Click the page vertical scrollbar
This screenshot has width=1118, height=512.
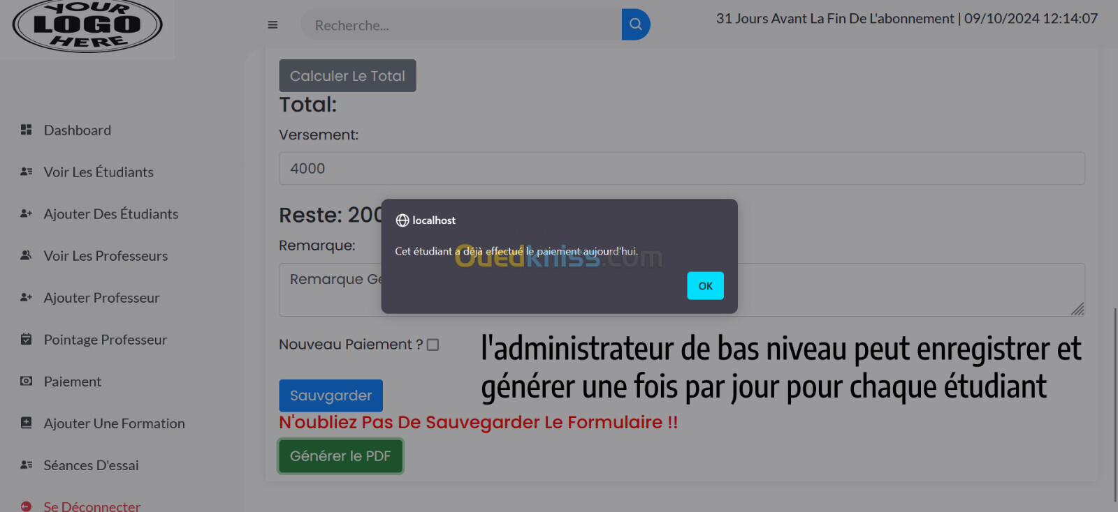click(x=1115, y=405)
